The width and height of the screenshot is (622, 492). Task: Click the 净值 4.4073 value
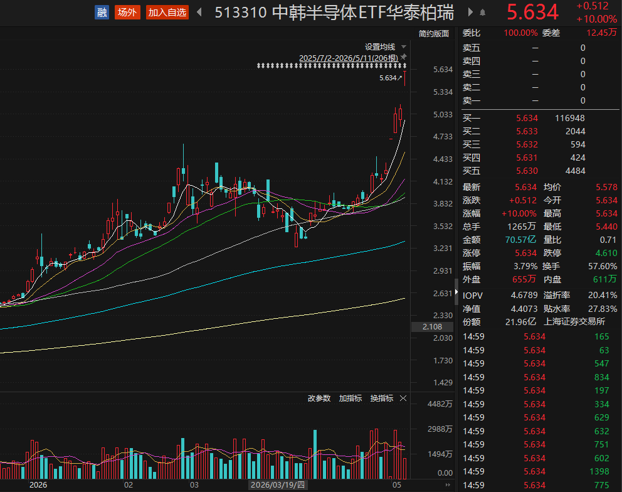click(524, 309)
